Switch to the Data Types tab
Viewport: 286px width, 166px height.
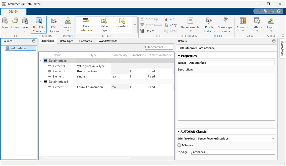[x=67, y=41]
